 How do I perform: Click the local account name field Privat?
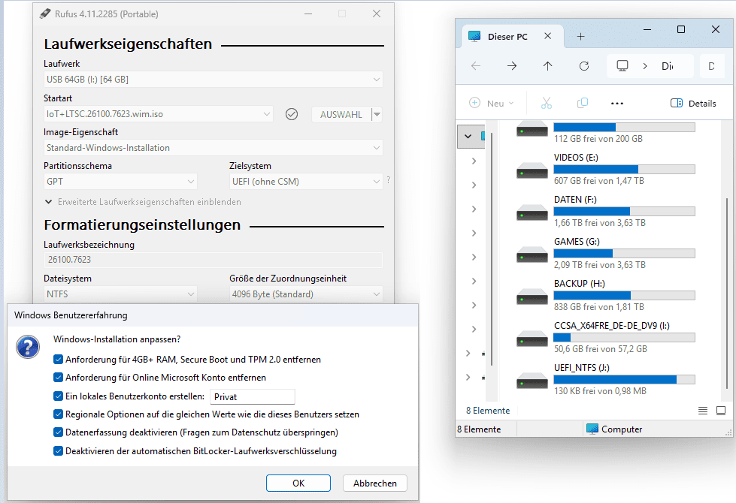tap(252, 396)
